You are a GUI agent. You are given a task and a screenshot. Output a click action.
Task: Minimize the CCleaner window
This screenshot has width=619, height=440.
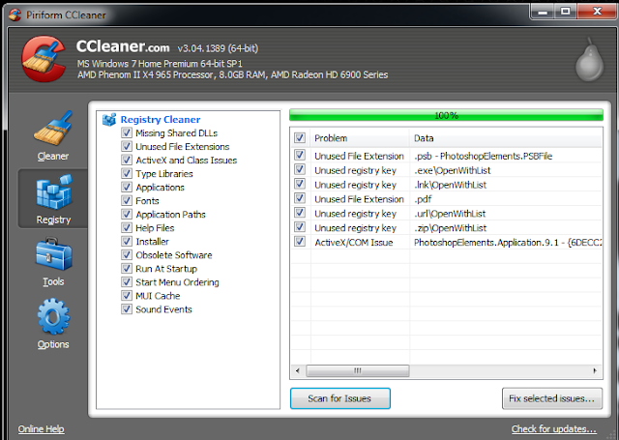coord(543,12)
